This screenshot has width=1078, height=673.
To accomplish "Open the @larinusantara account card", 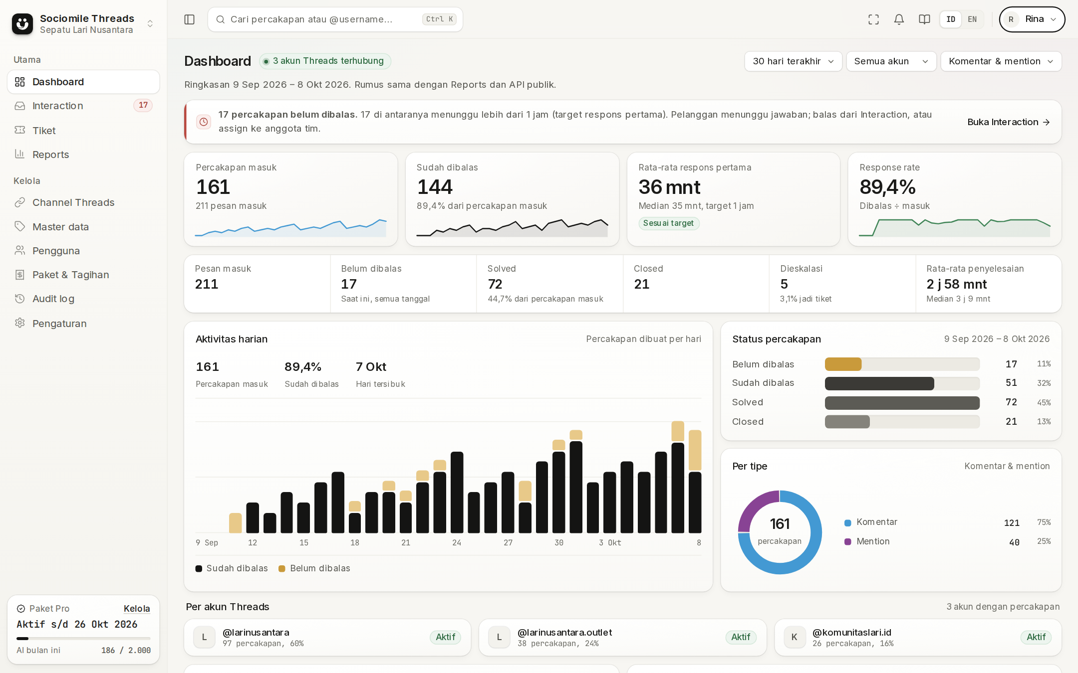I will (x=327, y=637).
